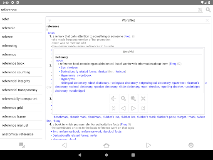The width and height of the screenshot is (213, 160).
Task: Select 'refer' in the word list
Action: [x=21, y=19]
